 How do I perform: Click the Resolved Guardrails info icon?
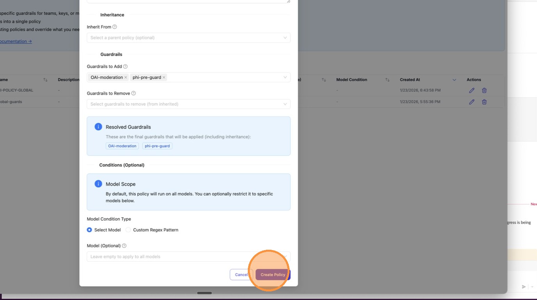click(98, 127)
